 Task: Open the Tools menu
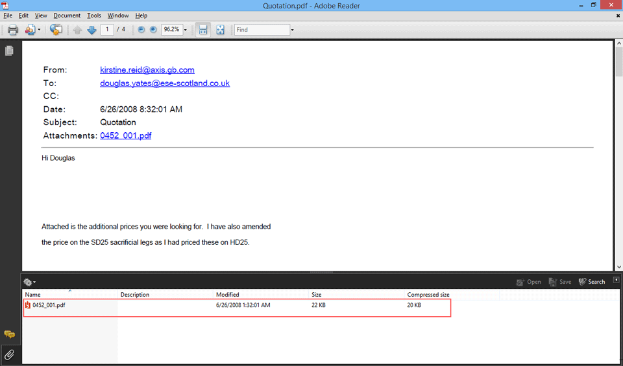pos(94,16)
